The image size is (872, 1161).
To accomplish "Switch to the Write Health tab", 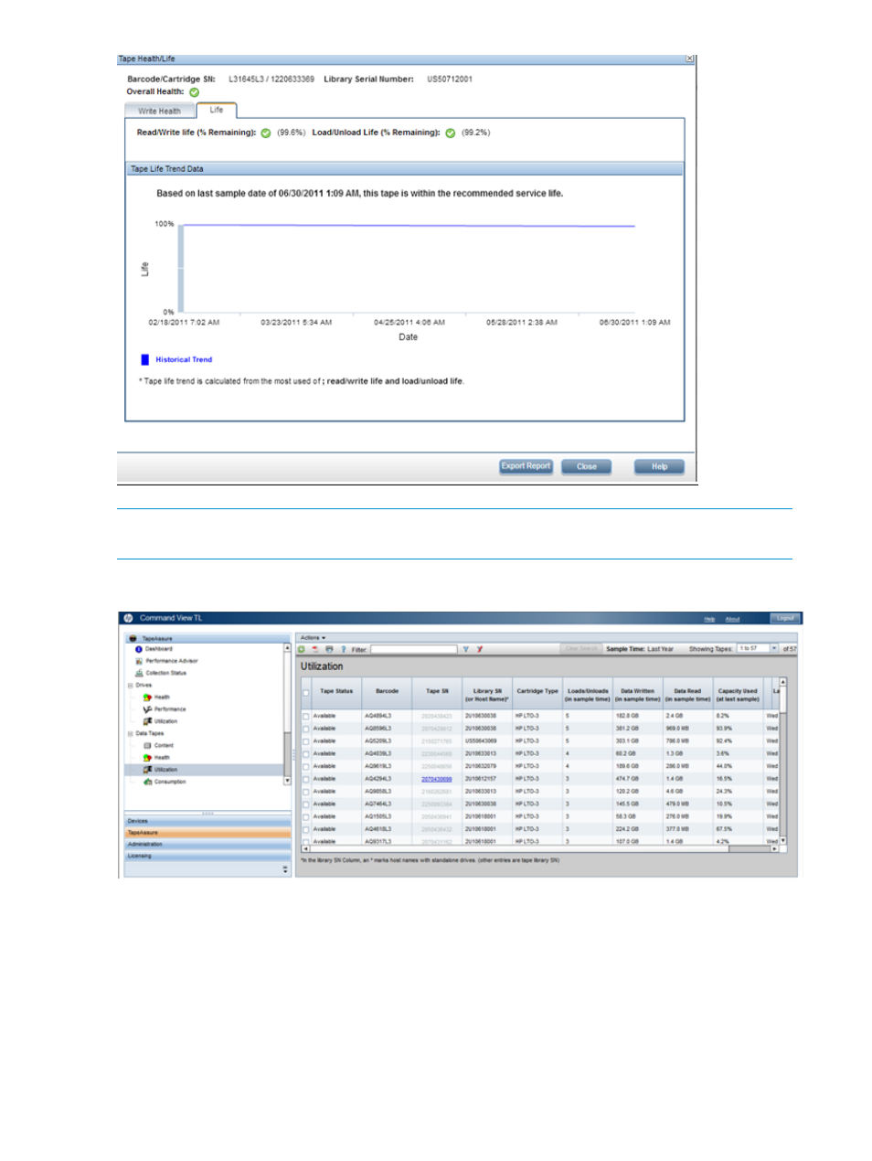I will point(159,111).
